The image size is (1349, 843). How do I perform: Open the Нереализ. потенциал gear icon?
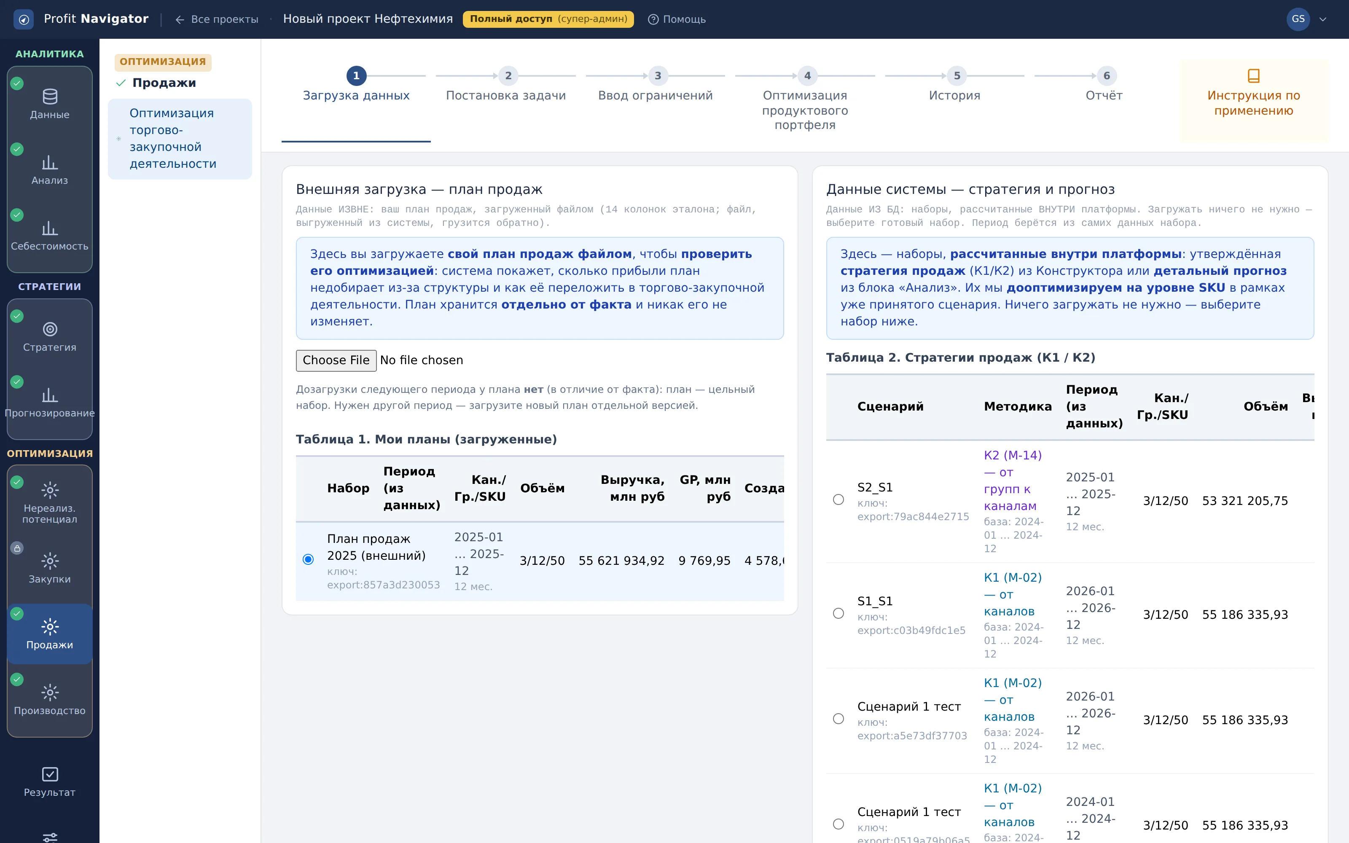(50, 490)
